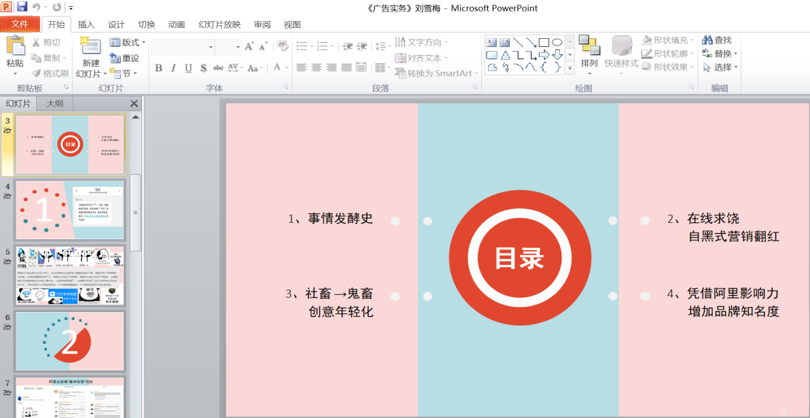The image size is (810, 418).
Task: Select the rectangle shape in shapes gallery
Action: point(544,42)
